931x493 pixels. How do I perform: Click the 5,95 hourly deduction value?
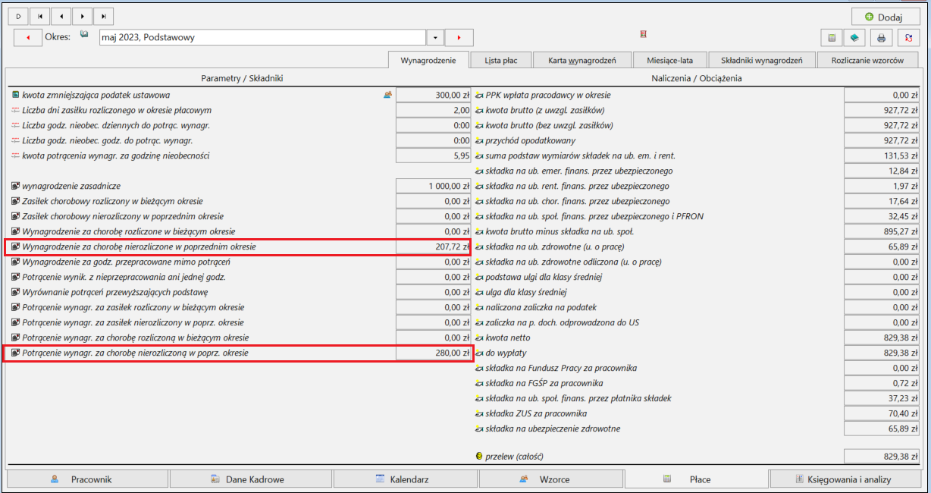434,155
